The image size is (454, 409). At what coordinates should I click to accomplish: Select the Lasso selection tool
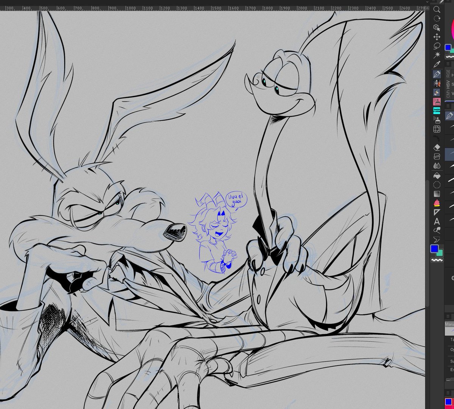437,46
